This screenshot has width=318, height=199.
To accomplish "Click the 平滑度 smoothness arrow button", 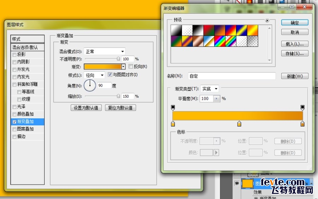I will pyautogui.click(x=217, y=99).
